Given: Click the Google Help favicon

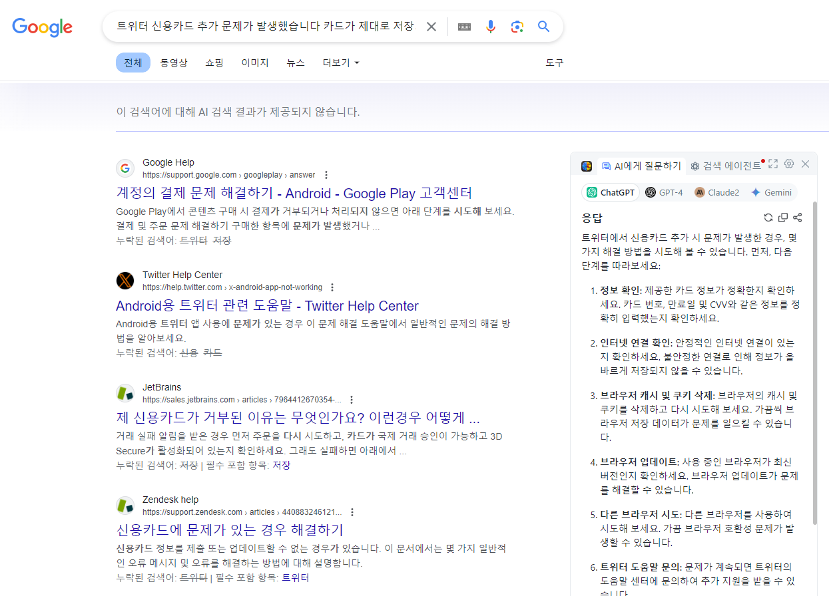Looking at the screenshot, I should [125, 168].
